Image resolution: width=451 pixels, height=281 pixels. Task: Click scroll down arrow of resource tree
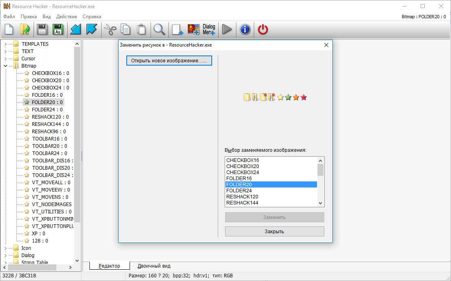(77, 261)
